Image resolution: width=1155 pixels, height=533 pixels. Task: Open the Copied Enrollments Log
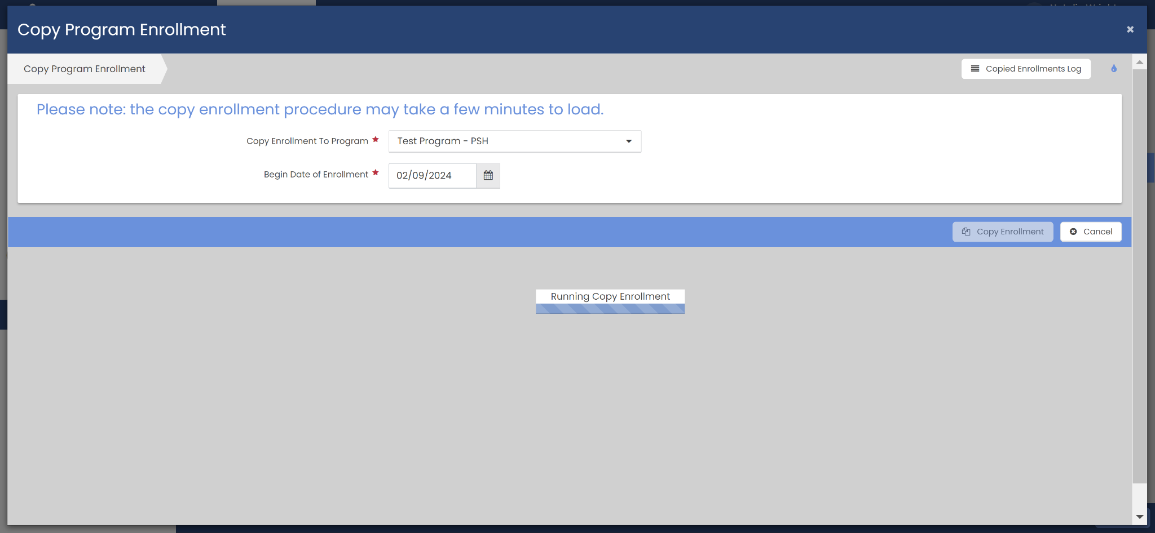point(1026,69)
